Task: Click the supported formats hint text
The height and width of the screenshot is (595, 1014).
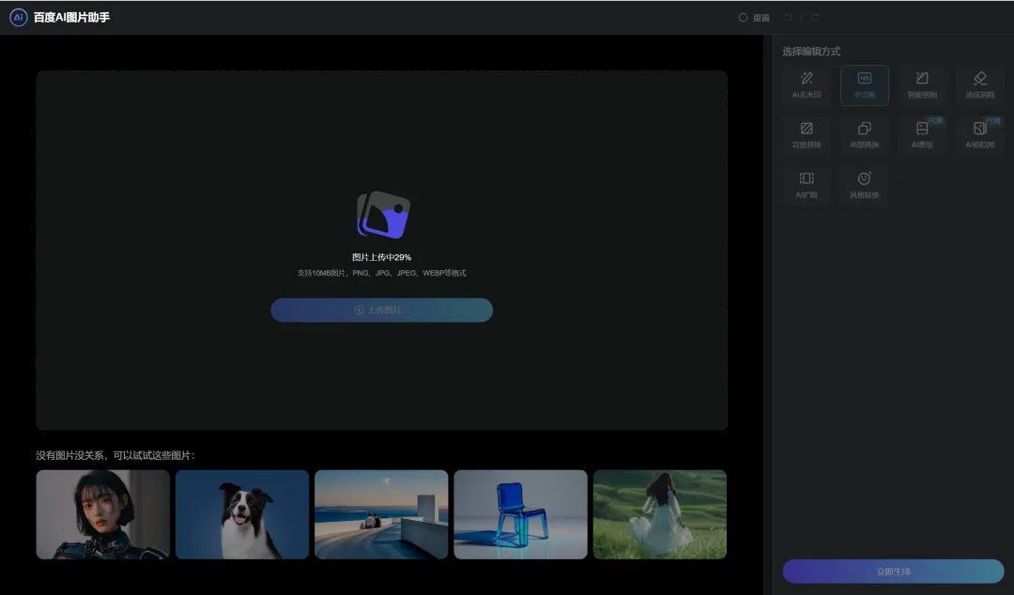Action: click(381, 273)
